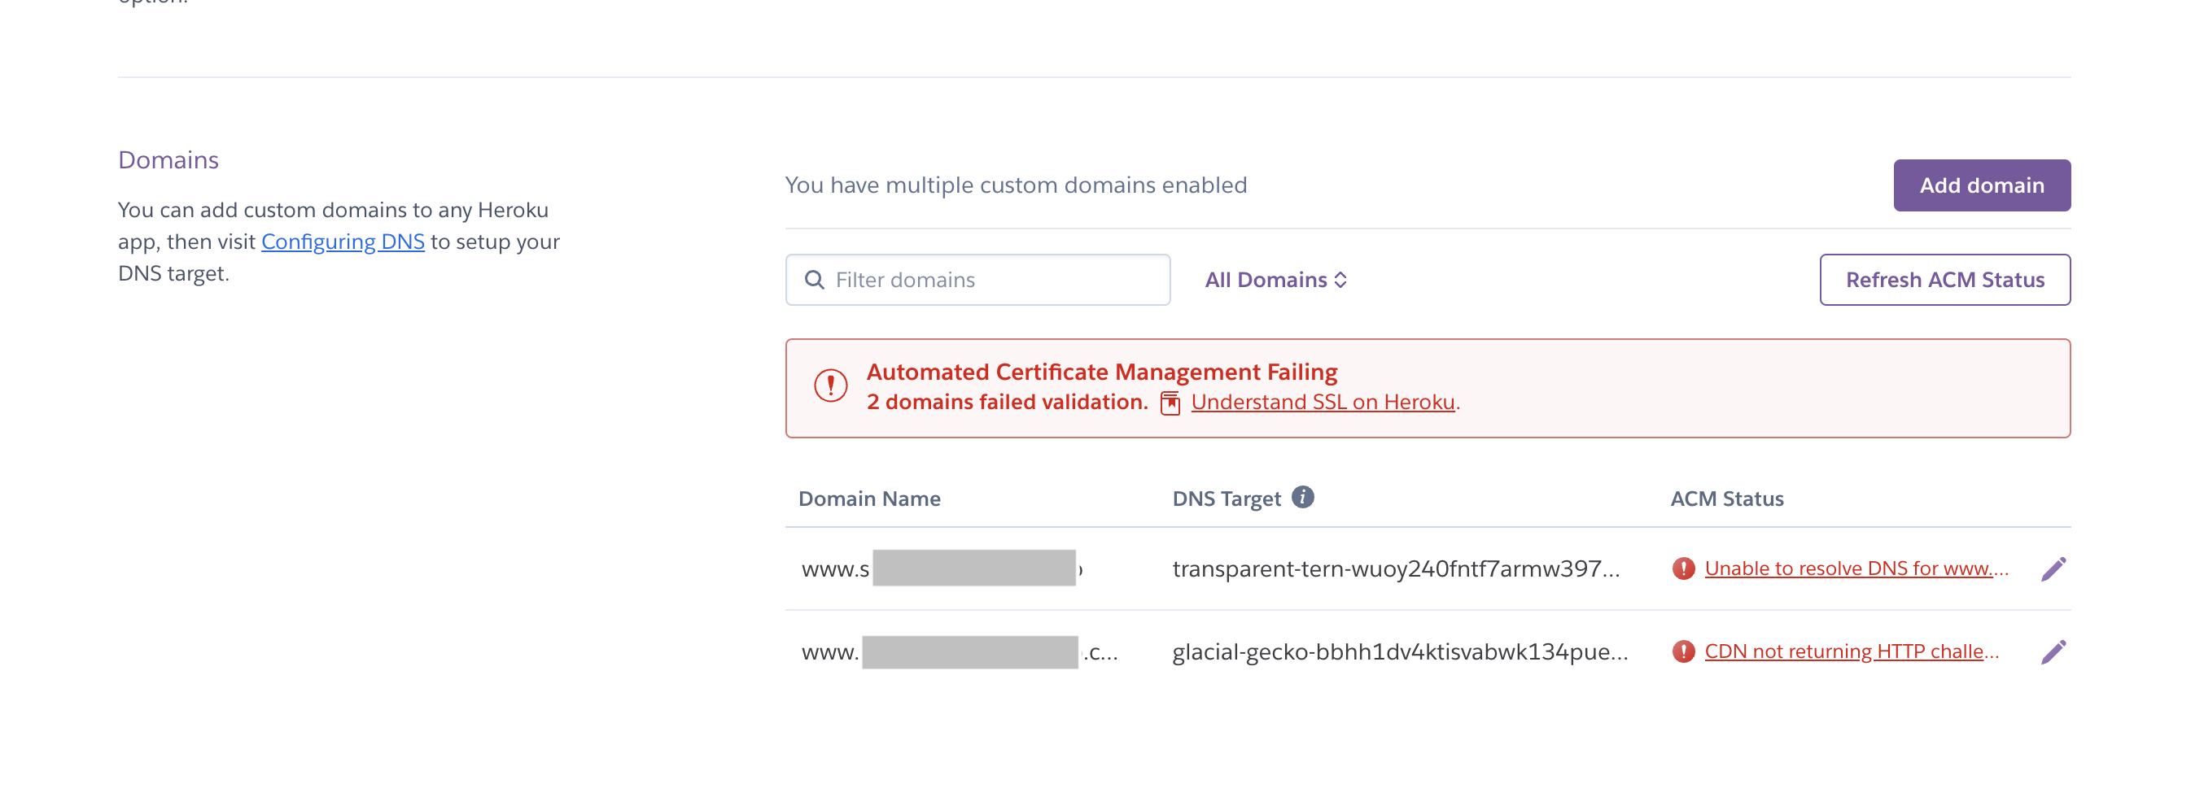Open the All Domains dropdown
This screenshot has height=797, width=2204.
(x=1275, y=280)
